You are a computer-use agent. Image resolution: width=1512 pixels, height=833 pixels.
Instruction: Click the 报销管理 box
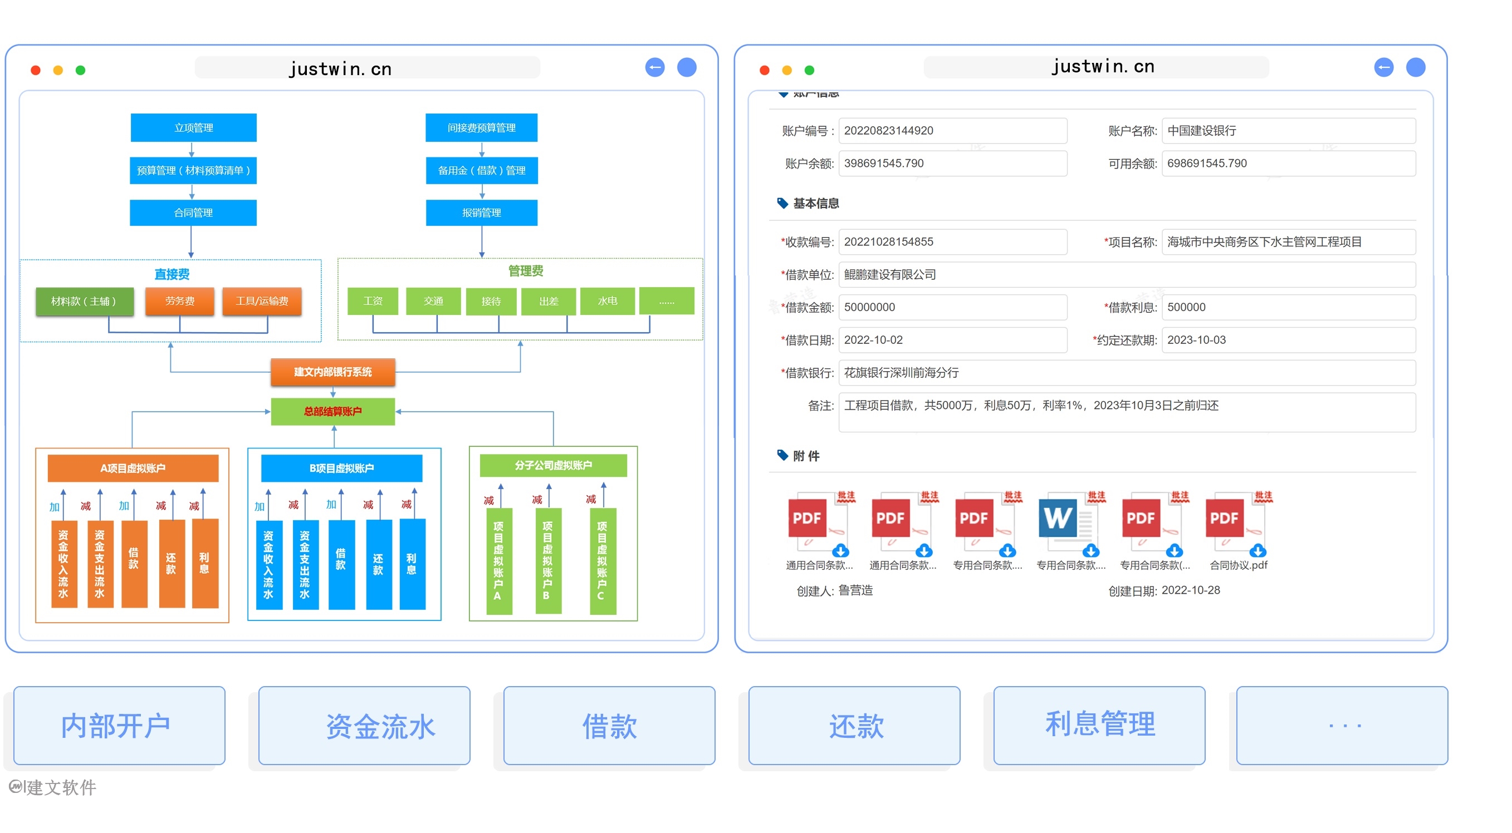click(481, 213)
